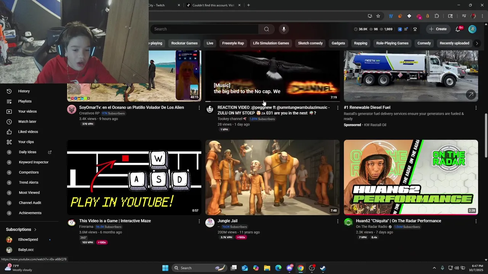Click the install app icon in address bar
The image size is (488, 274).
pos(370,16)
